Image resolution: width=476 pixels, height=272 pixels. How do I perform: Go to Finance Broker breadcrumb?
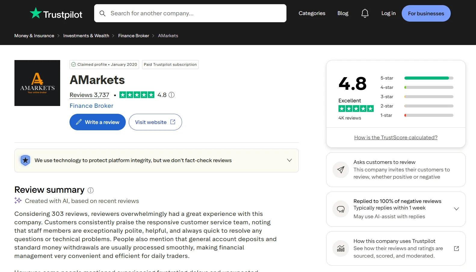134,36
